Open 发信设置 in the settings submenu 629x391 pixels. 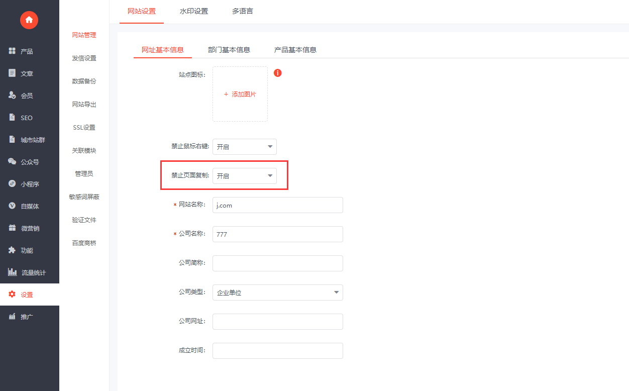point(84,58)
